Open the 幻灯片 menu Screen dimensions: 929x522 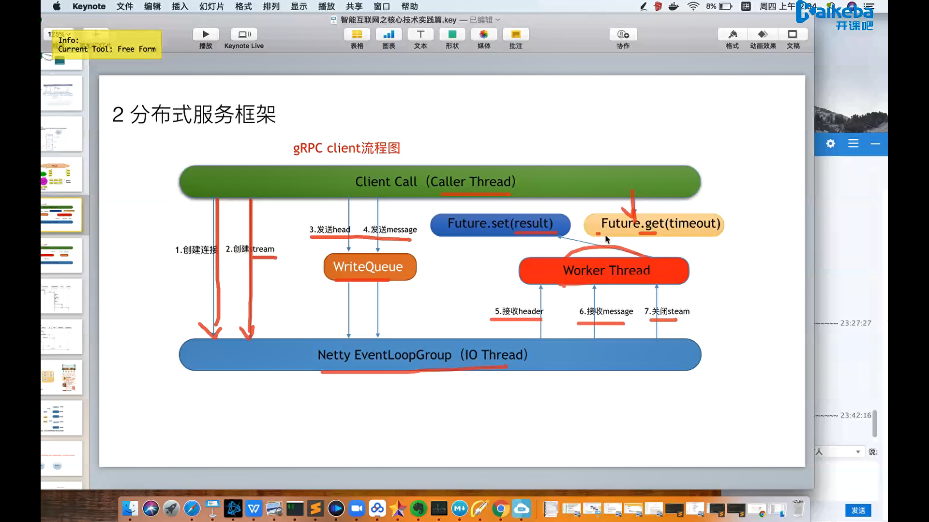tap(211, 6)
